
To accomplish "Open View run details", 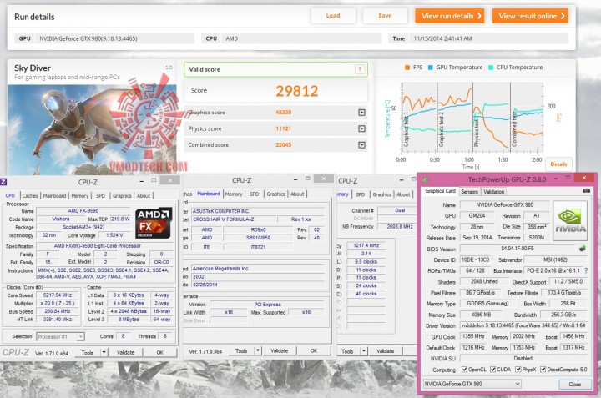I will tap(450, 16).
